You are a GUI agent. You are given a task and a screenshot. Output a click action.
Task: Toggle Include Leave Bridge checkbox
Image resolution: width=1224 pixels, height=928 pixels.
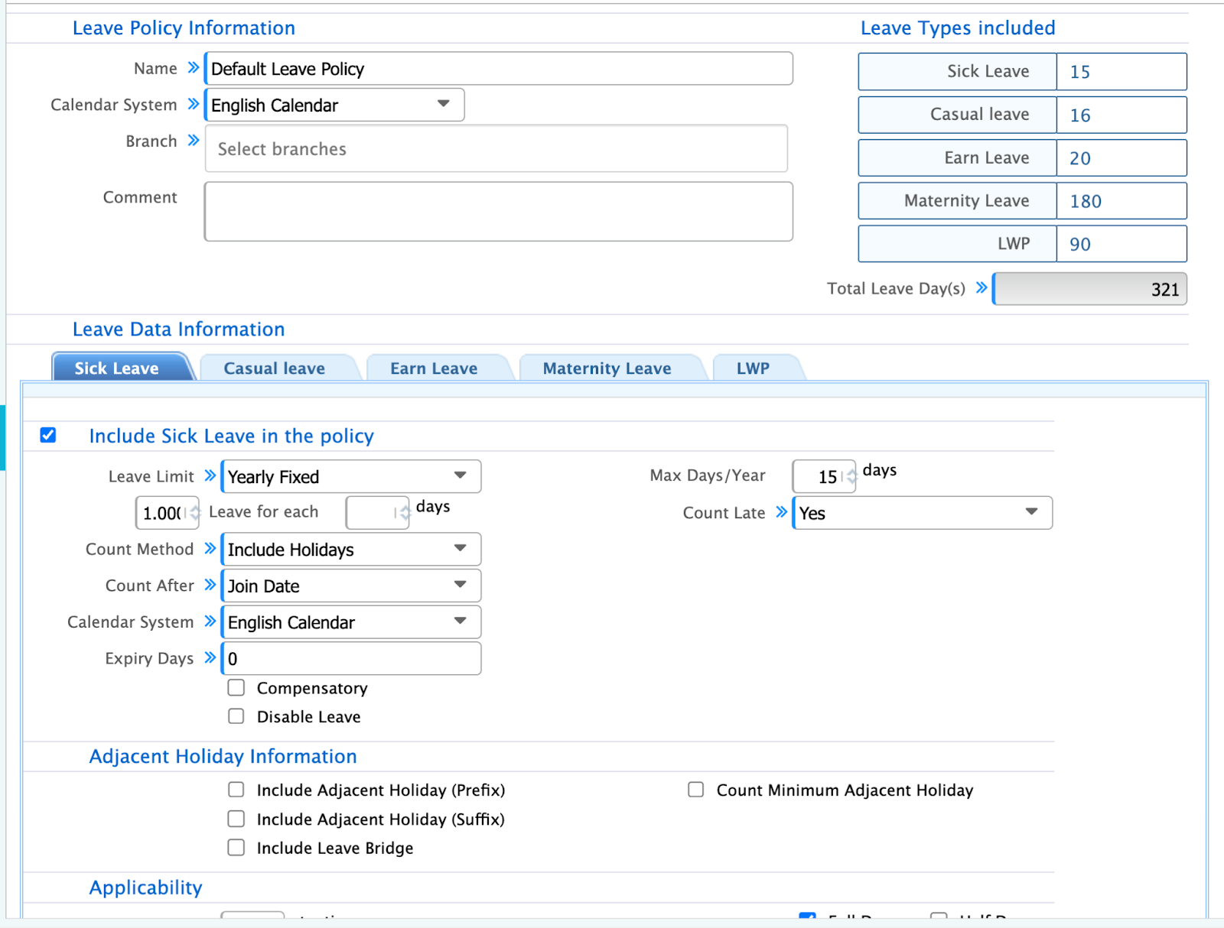point(236,848)
